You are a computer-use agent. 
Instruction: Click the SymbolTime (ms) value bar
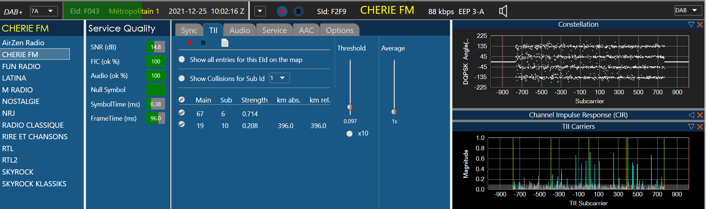(x=156, y=104)
